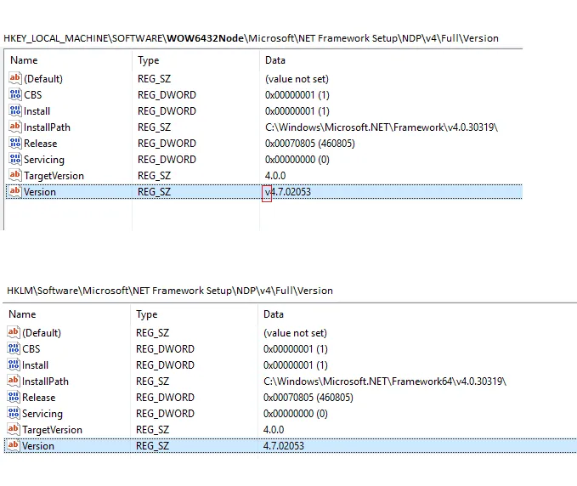Click the CBS DWORD icon in HKLM\Software table
Image resolution: width=577 pixels, height=486 pixels.
click(x=14, y=348)
